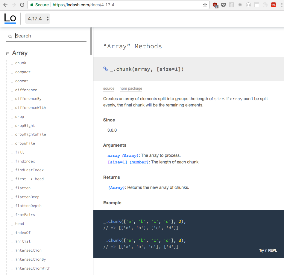Viewport: 284px width, 275px height.
Task: Select _.intersectionBy in the sidebar
Action: (x=28, y=259)
